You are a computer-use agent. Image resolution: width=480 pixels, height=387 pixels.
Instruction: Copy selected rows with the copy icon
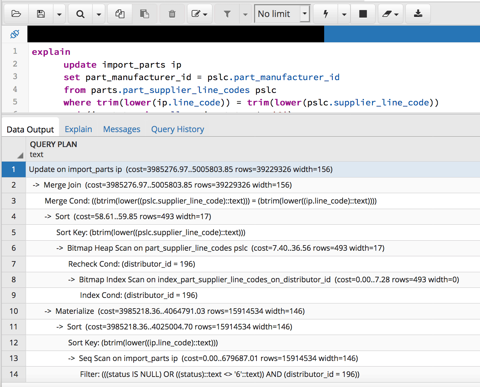click(x=120, y=14)
